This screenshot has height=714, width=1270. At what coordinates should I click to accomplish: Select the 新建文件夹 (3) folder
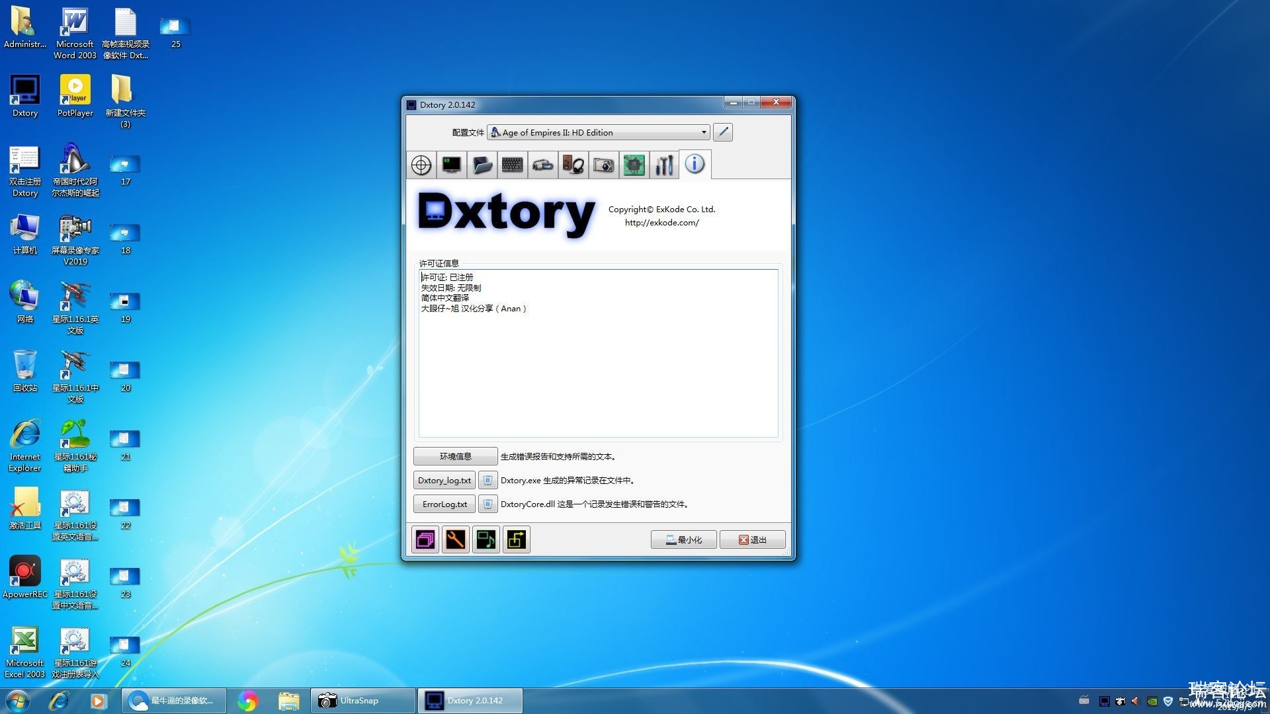coord(125,101)
